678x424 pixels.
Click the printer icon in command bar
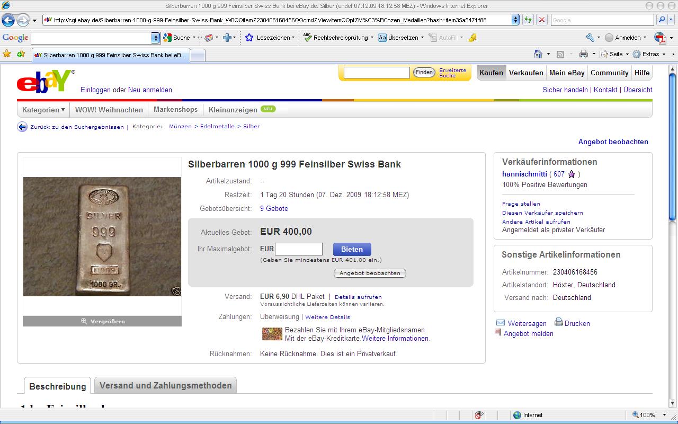pos(583,54)
